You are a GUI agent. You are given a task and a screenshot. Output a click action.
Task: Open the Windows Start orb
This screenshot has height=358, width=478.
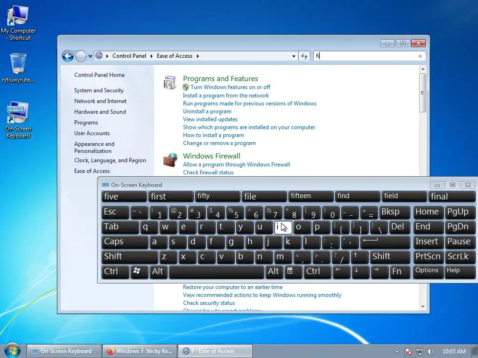tap(12, 351)
